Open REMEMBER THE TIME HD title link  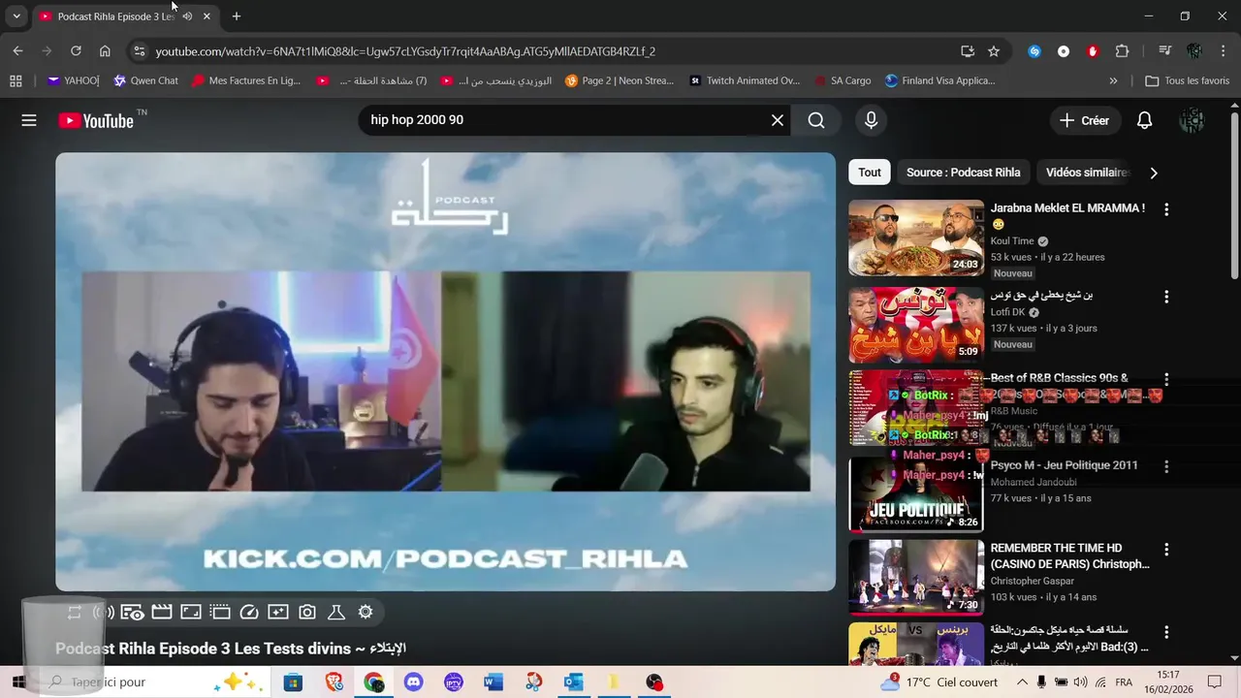[1069, 555]
